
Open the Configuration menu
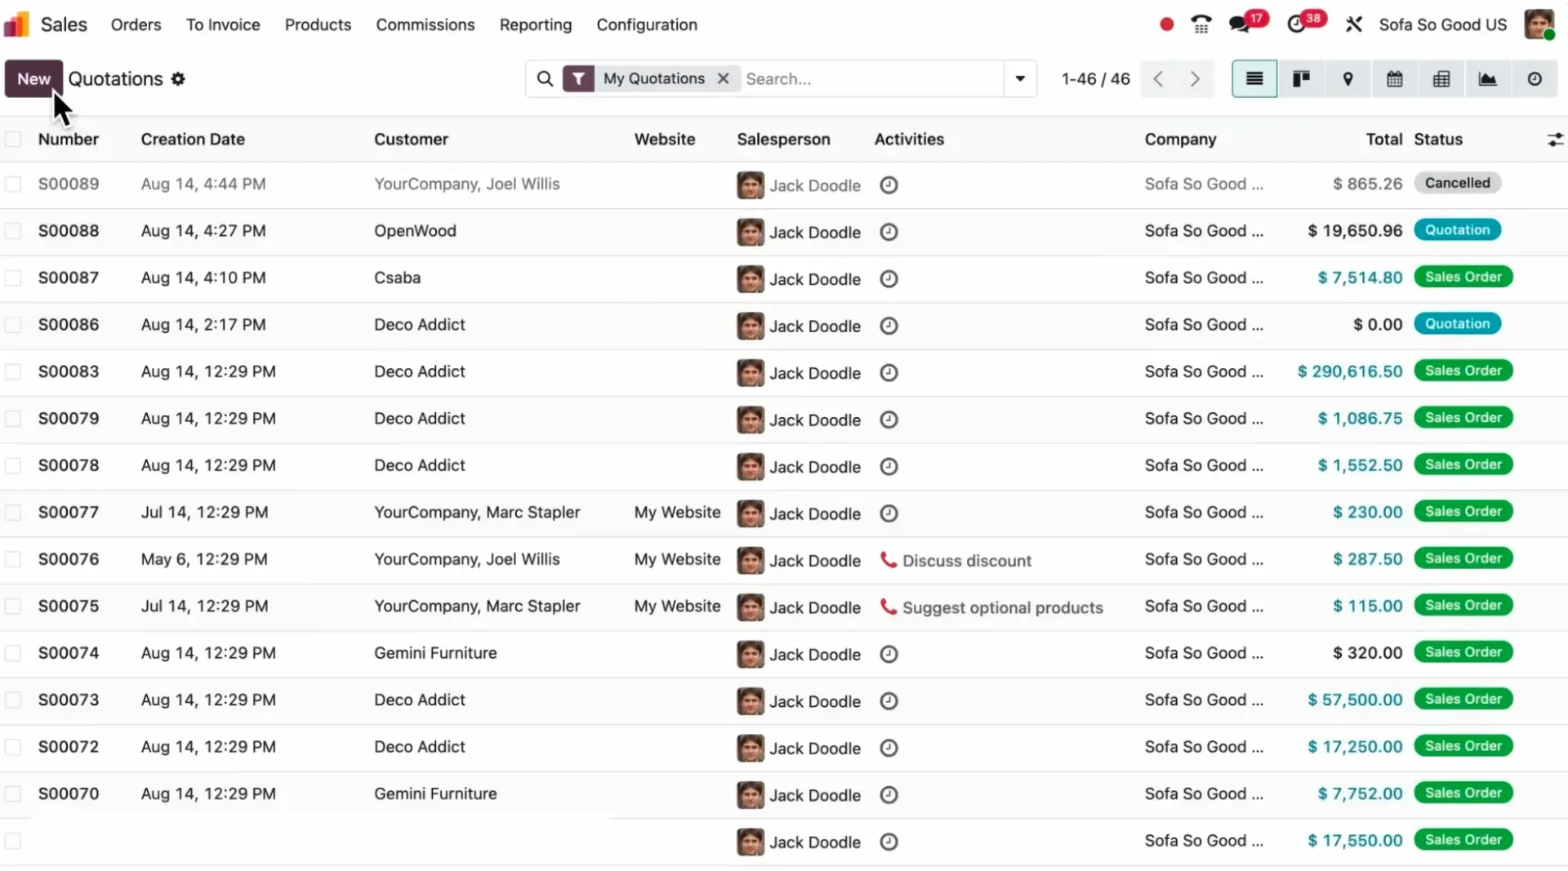coord(647,24)
